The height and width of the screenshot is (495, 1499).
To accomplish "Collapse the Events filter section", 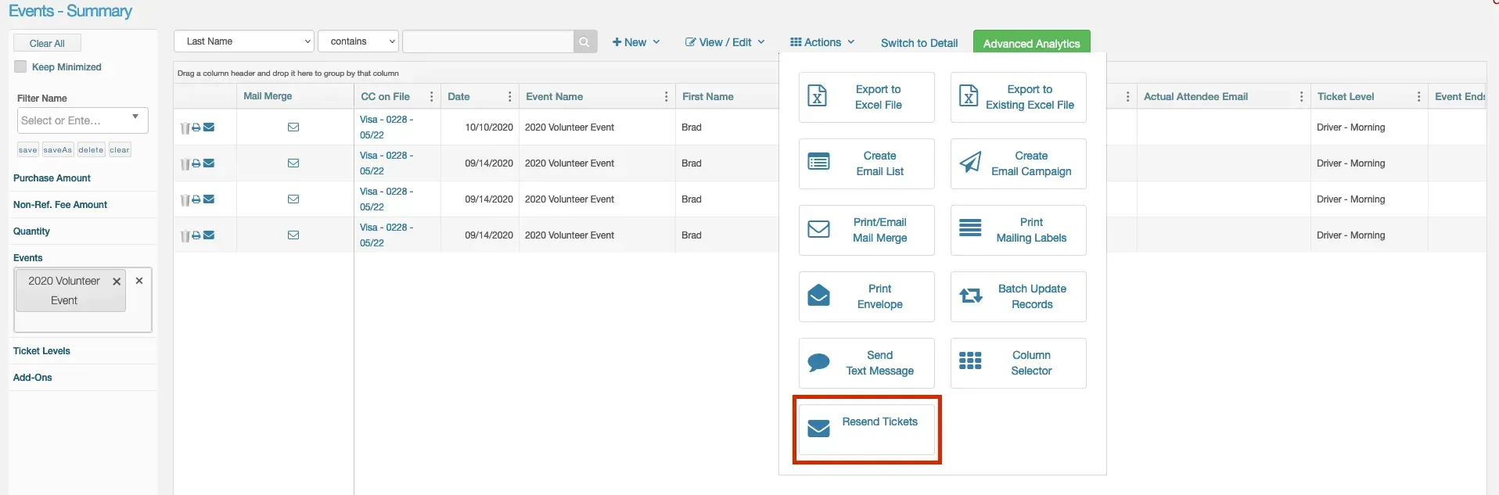I will click(x=28, y=258).
